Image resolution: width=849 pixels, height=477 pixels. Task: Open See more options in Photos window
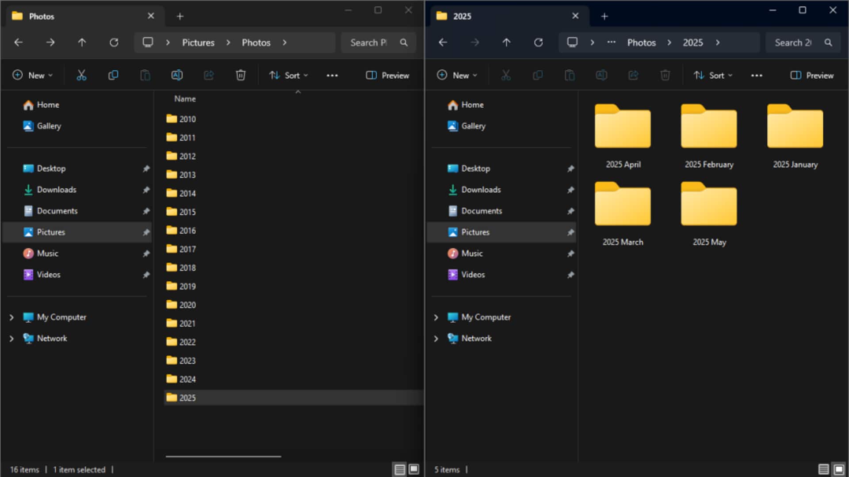(x=332, y=76)
